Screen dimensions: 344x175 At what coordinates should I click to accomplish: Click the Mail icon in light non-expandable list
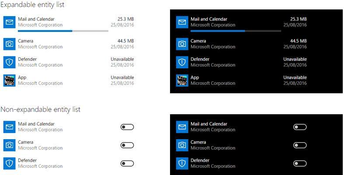pos(9,127)
